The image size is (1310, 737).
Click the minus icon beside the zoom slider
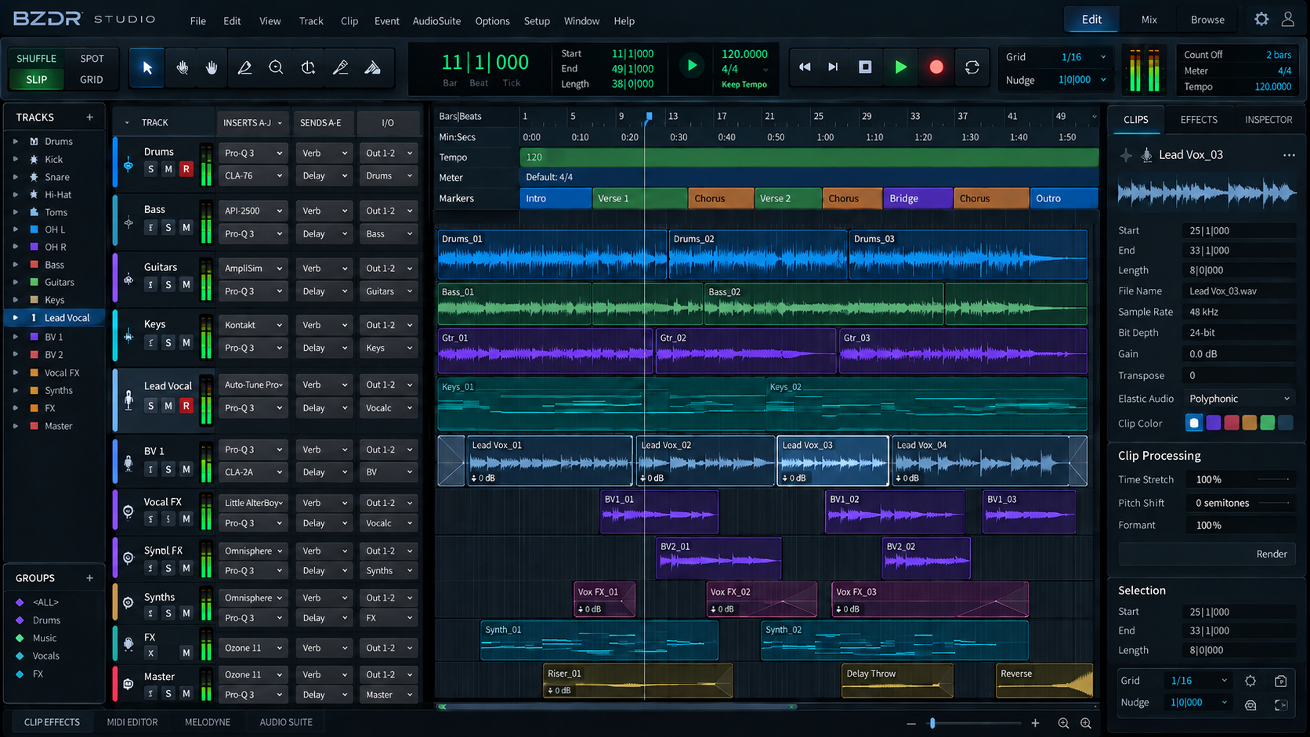point(911,723)
